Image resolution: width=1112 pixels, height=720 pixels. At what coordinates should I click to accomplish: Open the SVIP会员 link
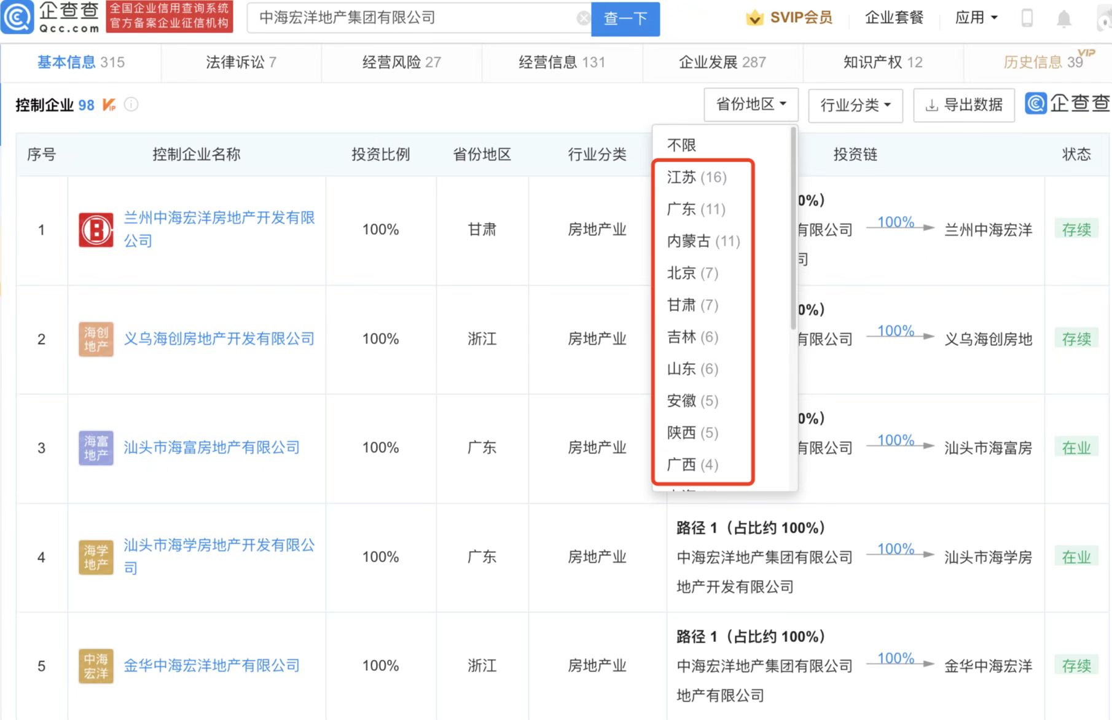pyautogui.click(x=801, y=18)
